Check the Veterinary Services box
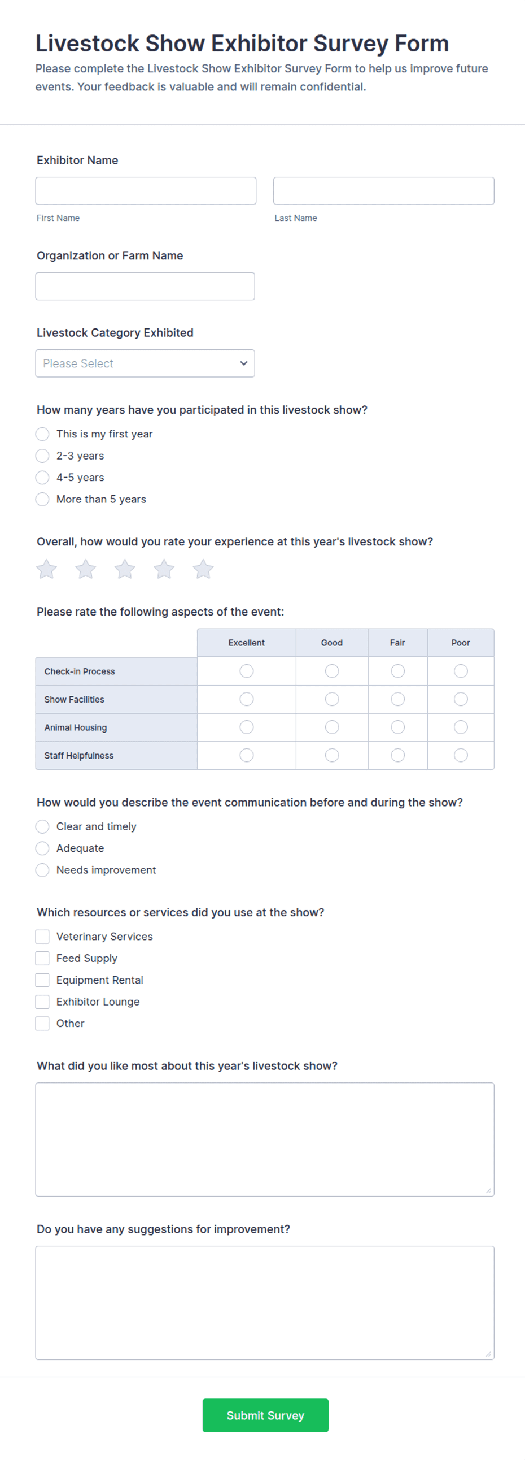 pos(42,936)
